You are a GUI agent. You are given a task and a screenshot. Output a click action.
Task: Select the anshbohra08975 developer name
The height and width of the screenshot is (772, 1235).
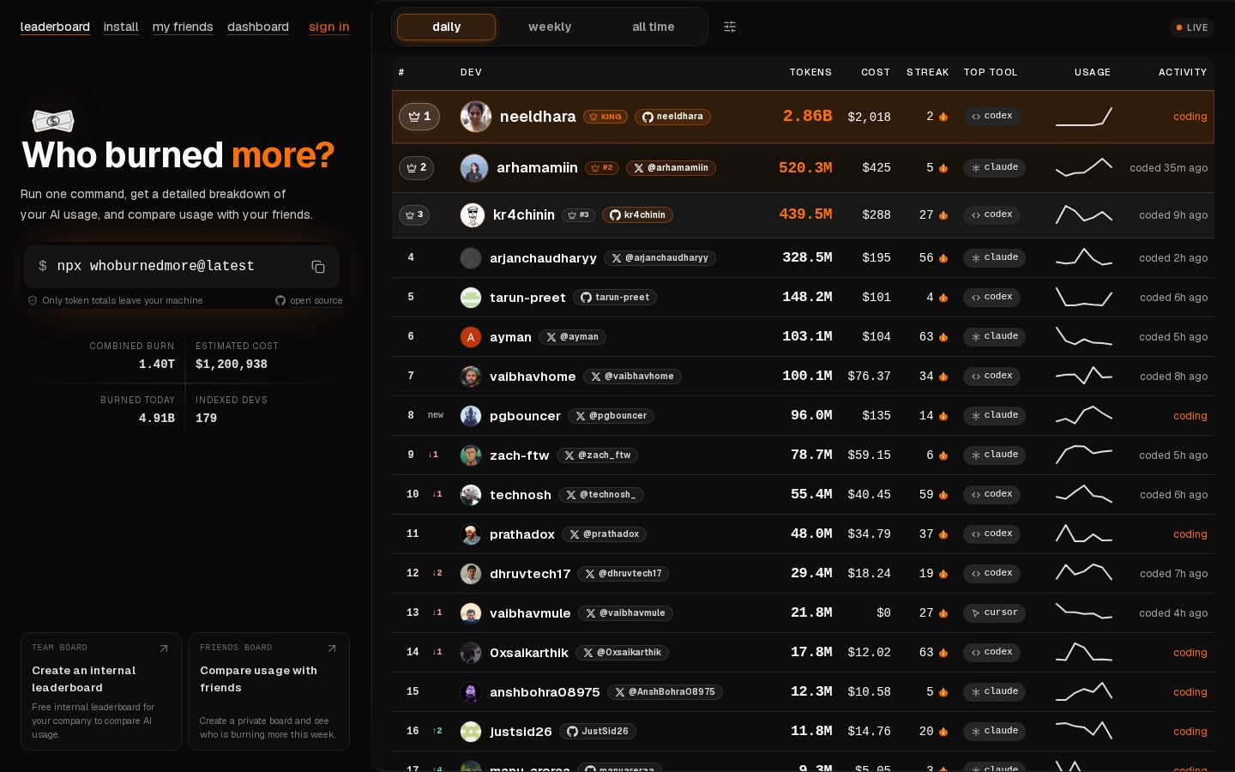545,692
